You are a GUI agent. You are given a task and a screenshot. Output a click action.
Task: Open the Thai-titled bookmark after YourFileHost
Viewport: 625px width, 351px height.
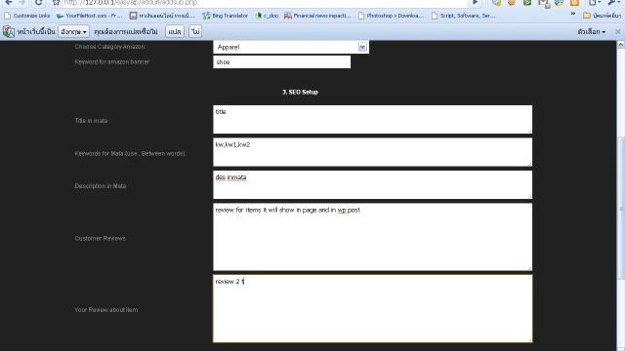[x=162, y=16]
